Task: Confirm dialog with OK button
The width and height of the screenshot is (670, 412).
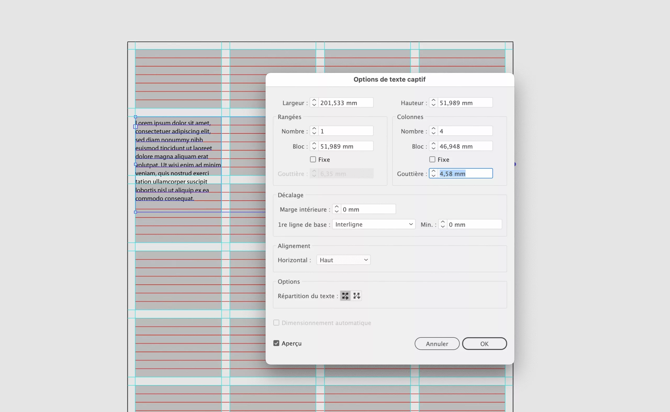Action: (484, 344)
